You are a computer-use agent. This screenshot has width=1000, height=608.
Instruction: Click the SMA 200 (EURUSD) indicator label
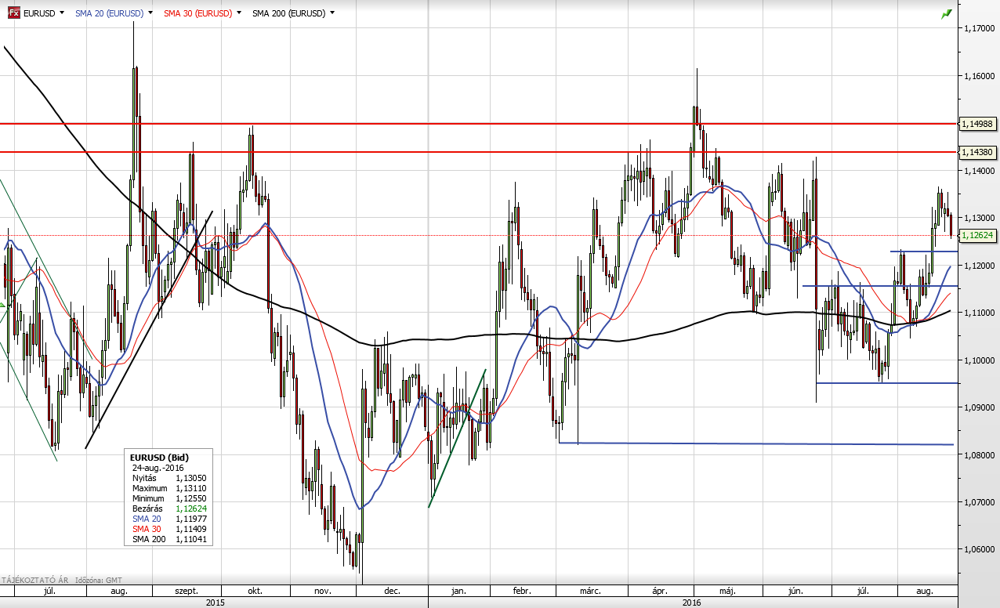[x=289, y=13]
